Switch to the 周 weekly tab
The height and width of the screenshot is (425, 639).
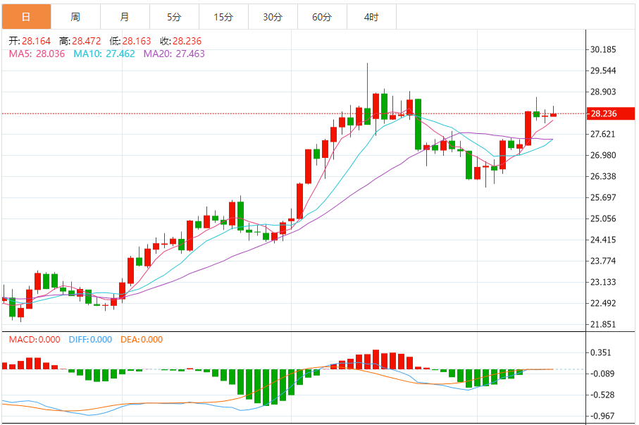76,17
